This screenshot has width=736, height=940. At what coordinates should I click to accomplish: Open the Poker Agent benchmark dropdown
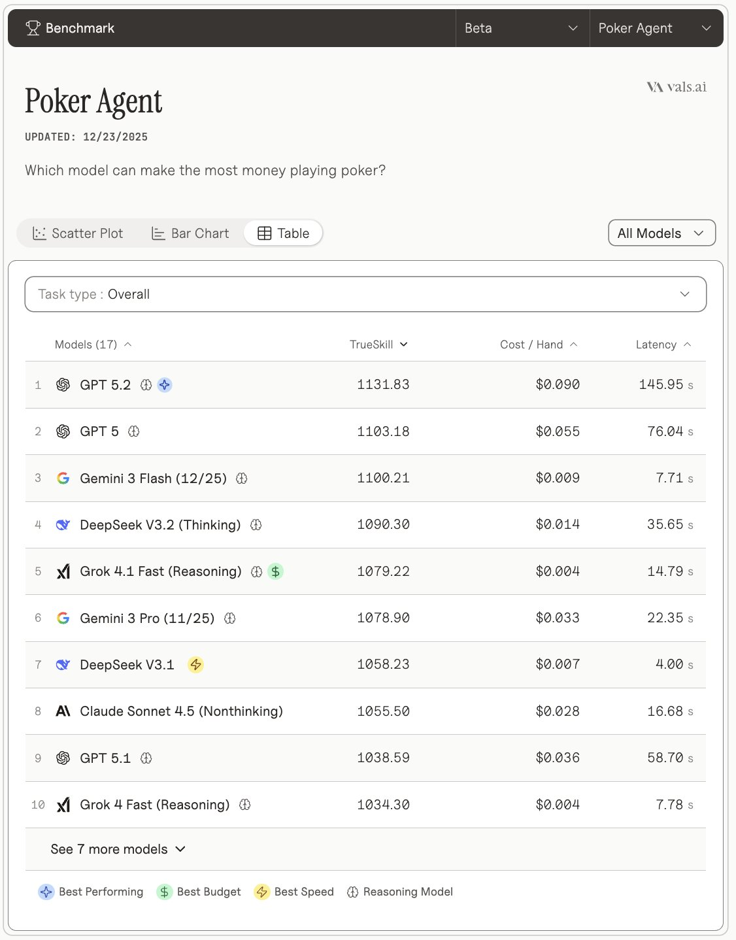(x=655, y=28)
